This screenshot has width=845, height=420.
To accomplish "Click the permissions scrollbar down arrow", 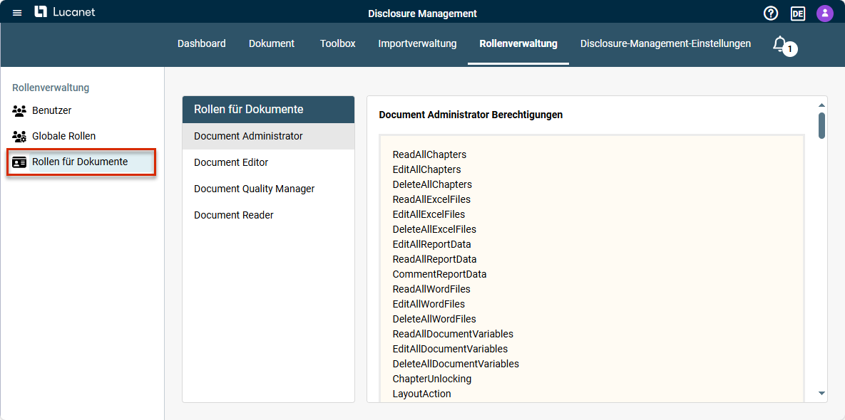I will 822,394.
